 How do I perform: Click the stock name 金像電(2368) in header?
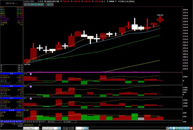pyautogui.click(x=29, y=1)
